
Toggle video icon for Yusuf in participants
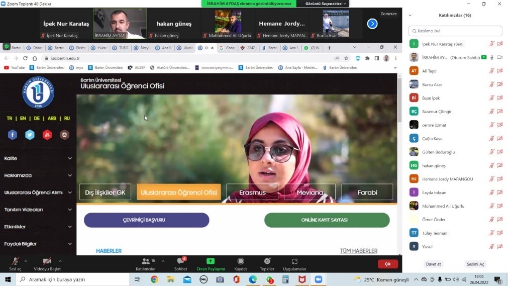[500, 246]
